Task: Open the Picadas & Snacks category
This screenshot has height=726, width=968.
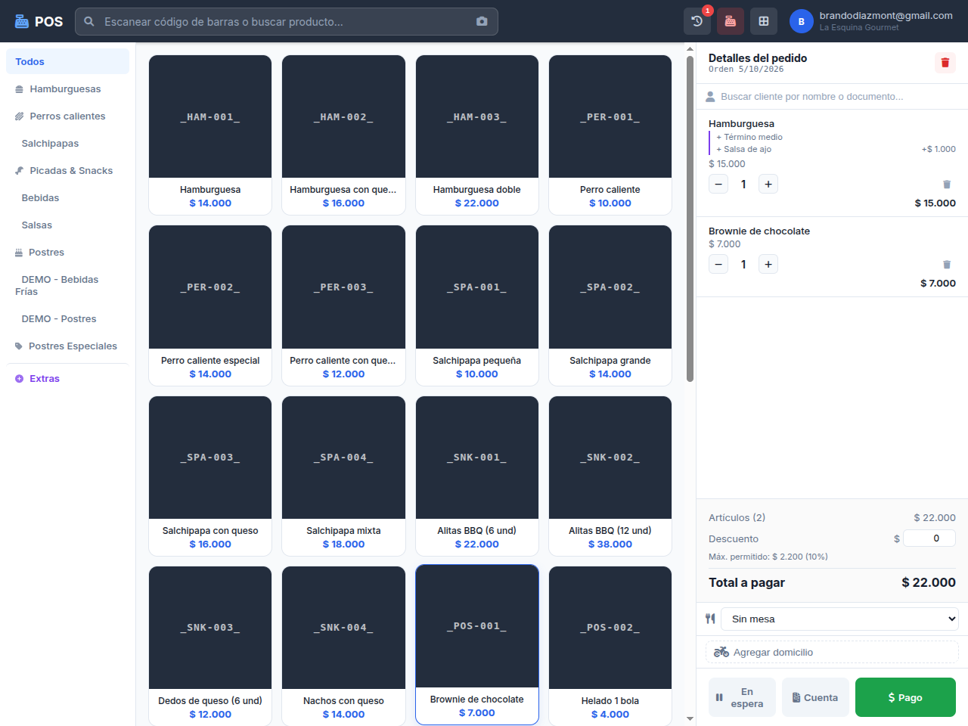Action: click(67, 170)
